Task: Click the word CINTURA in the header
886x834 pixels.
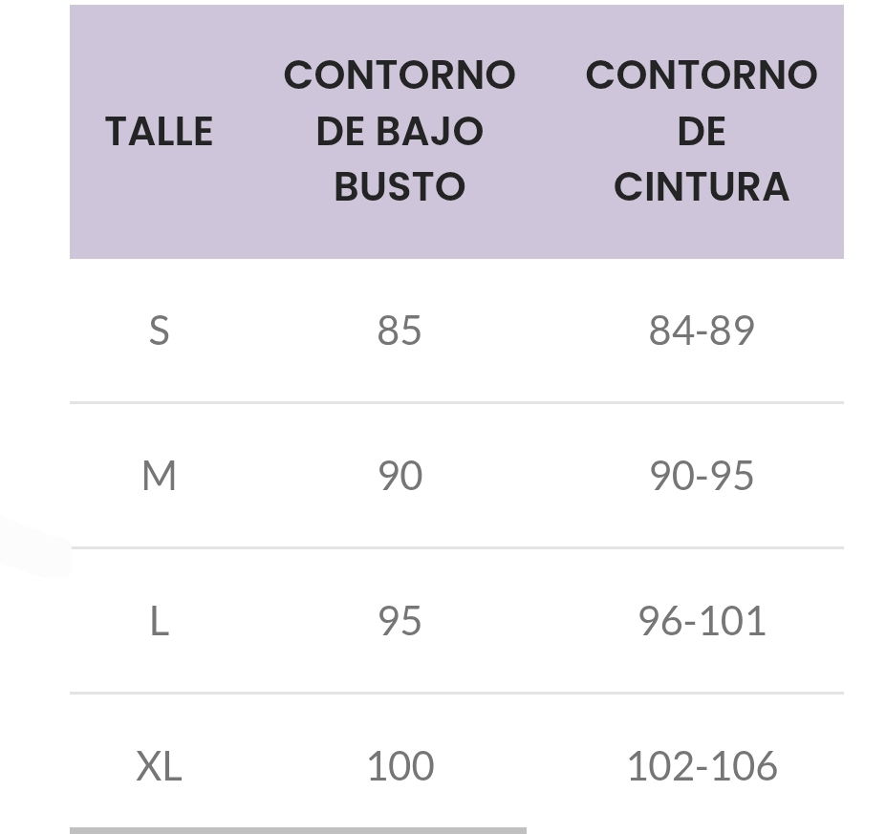Action: tap(702, 186)
